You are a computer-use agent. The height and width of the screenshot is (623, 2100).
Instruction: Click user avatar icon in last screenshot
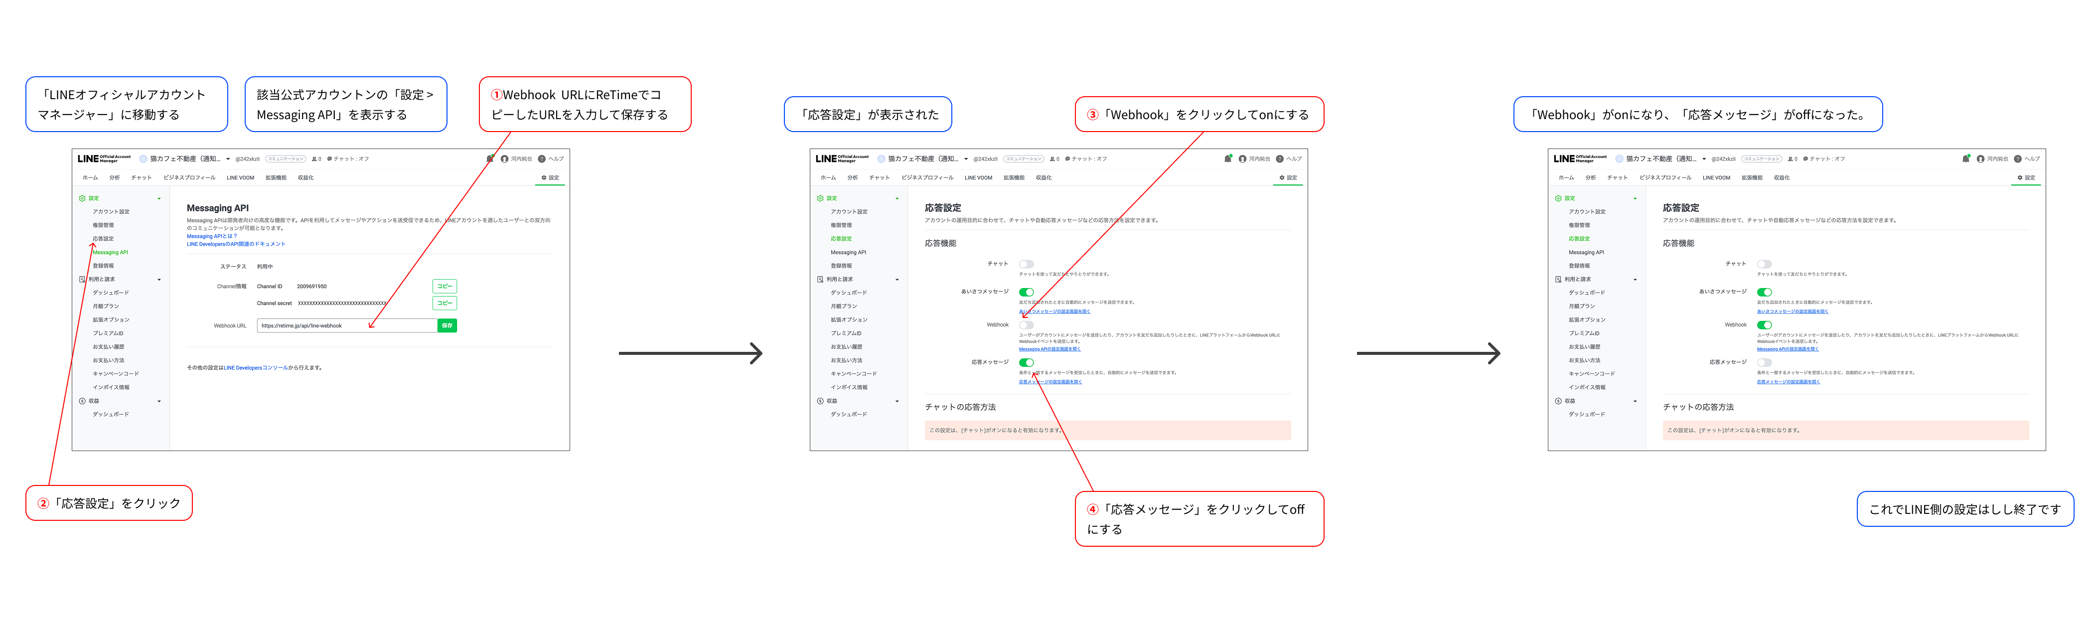coord(1980,159)
